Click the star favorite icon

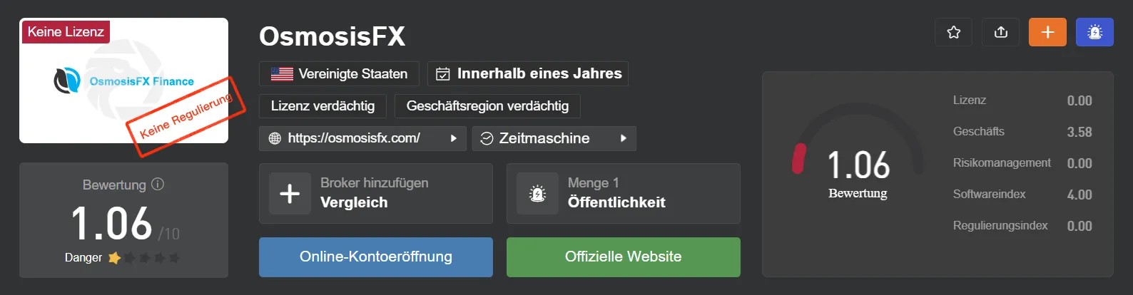pos(953,32)
